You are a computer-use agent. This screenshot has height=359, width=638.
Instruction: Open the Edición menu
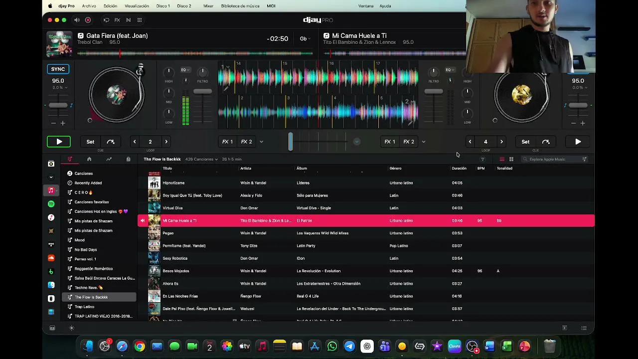pos(110,6)
